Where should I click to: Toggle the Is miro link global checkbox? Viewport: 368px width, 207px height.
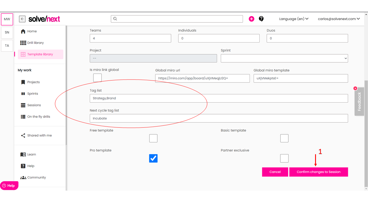pyautogui.click(x=97, y=78)
